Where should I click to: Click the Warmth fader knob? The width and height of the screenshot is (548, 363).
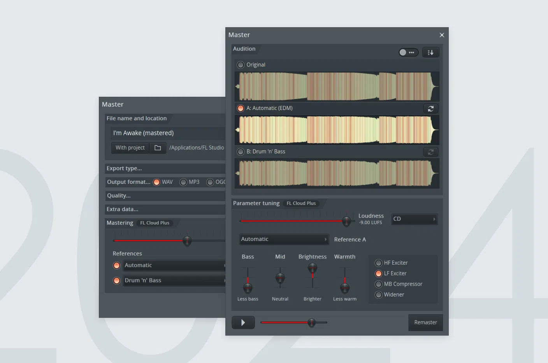tap(344, 288)
